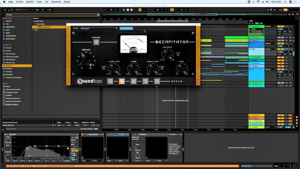Open the Ayuda menu
Screen dimensions: 300x169
[67, 2]
